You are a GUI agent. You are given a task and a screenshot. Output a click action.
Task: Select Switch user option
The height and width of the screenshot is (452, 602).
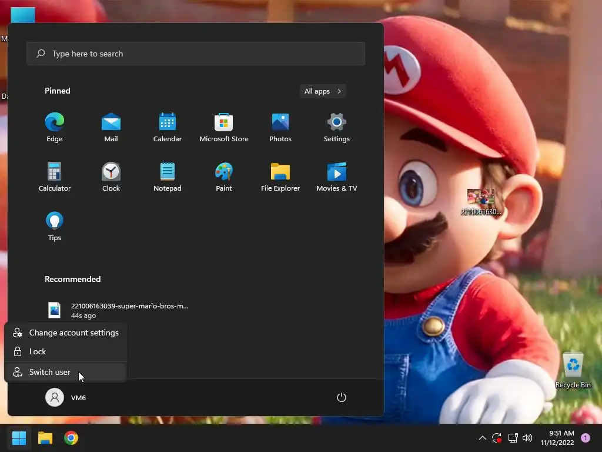tap(66, 372)
